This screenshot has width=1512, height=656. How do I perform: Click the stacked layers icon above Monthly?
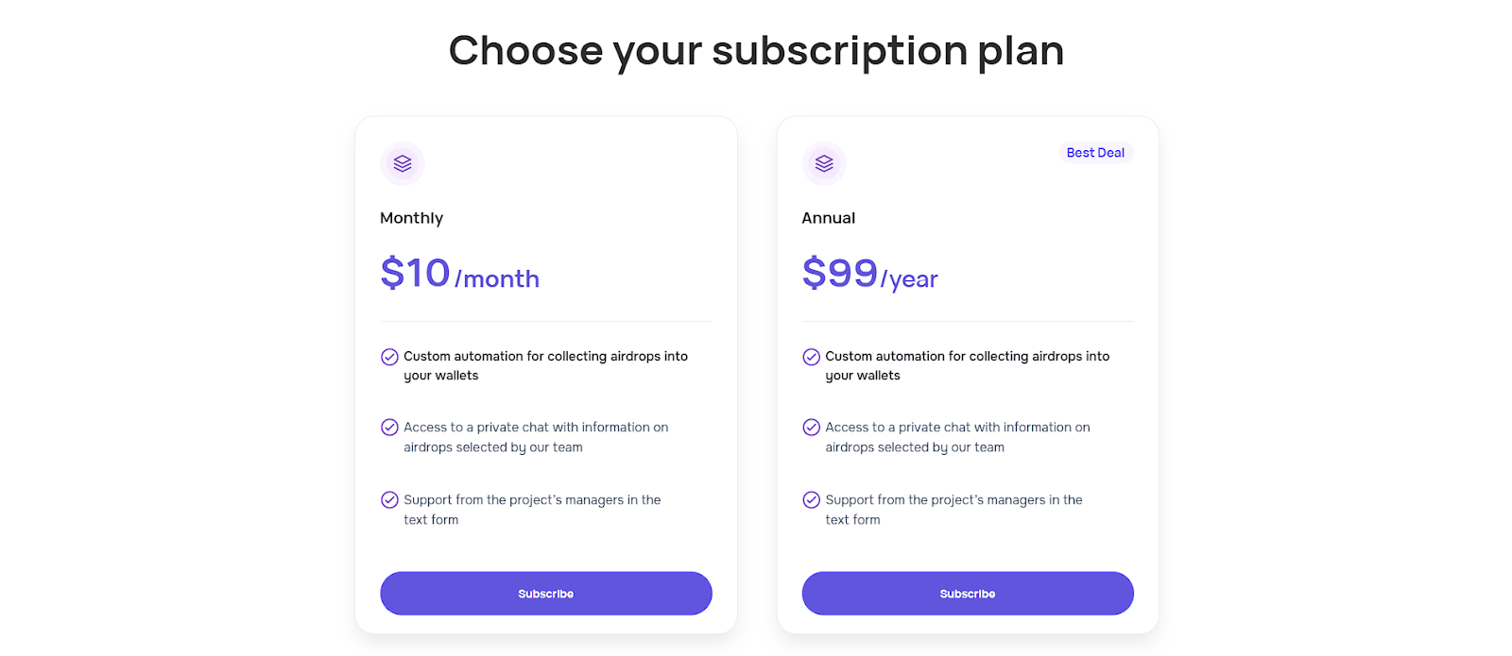tap(403, 163)
